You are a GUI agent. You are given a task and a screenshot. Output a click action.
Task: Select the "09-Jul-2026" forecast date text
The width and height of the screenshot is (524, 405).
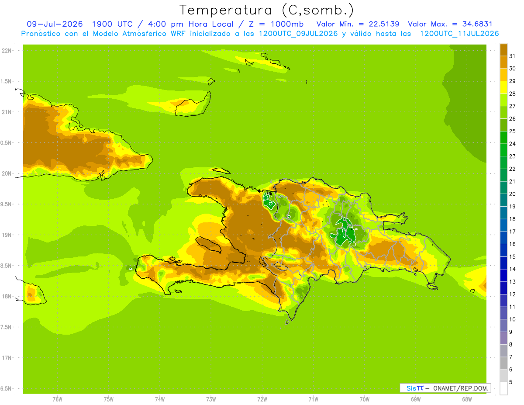[55, 24]
